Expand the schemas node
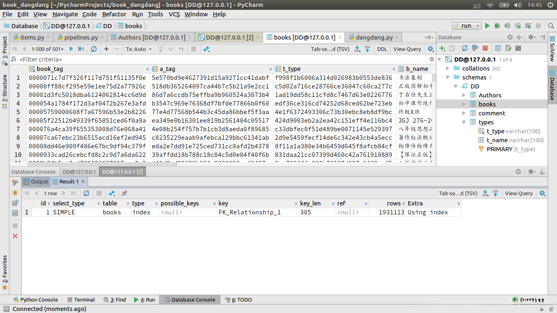Screen dimensions: 557x313 [x=448, y=77]
